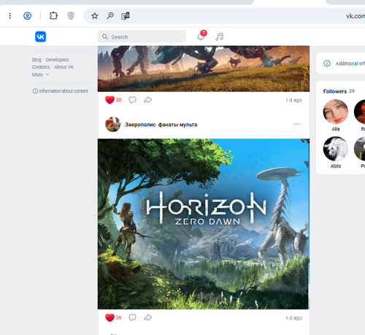Image resolution: width=365 pixels, height=335 pixels.
Task: Comment on the post with 26 likes
Action: click(132, 317)
